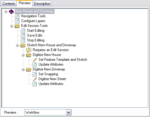150x117 pixels.
Task: Switch to the Contents tab
Action: point(9,4)
